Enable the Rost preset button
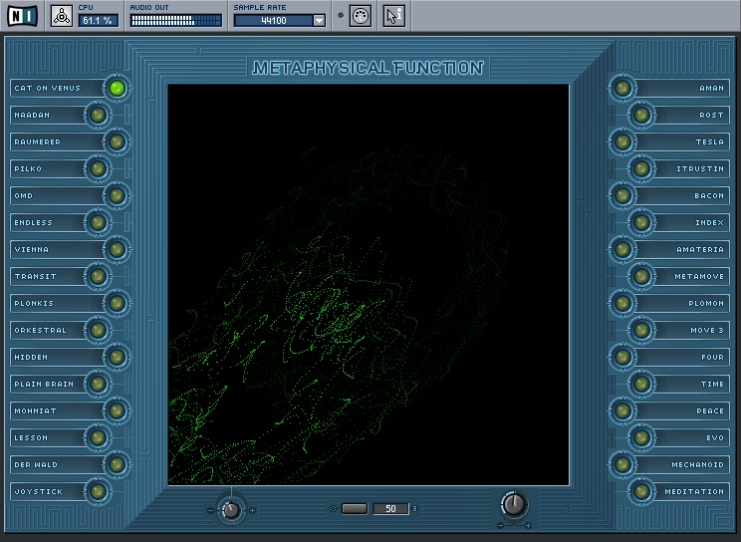741x542 pixels. 641,115
